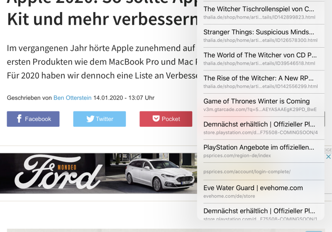Click the paragraph starting Im vergangenen Jahr
332x232 pixels.
102,62
